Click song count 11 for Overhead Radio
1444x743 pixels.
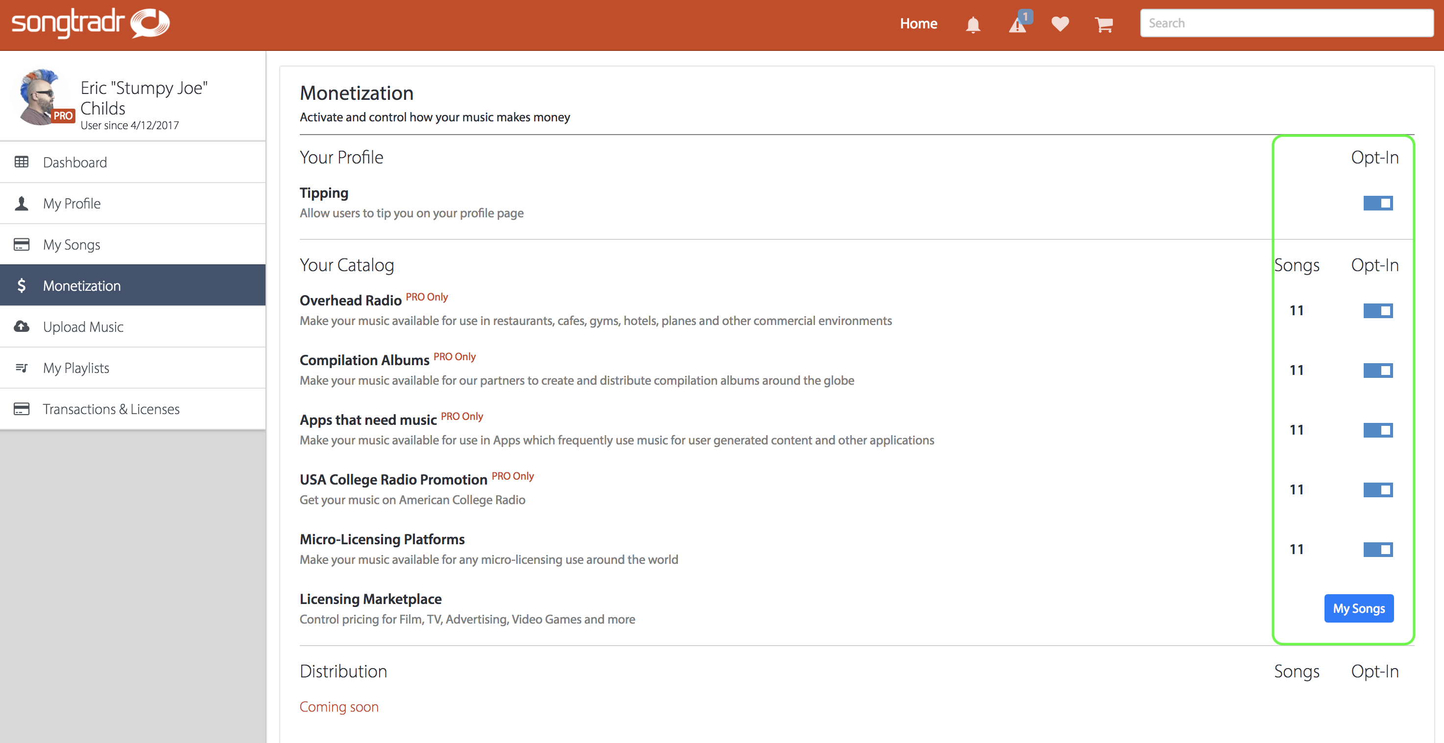tap(1297, 310)
